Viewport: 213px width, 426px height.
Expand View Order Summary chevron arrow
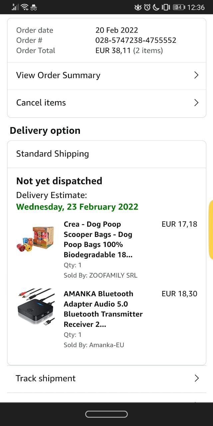pyautogui.click(x=196, y=75)
